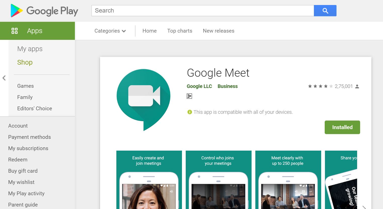Click the Redeem link
The height and width of the screenshot is (209, 383).
(18, 160)
